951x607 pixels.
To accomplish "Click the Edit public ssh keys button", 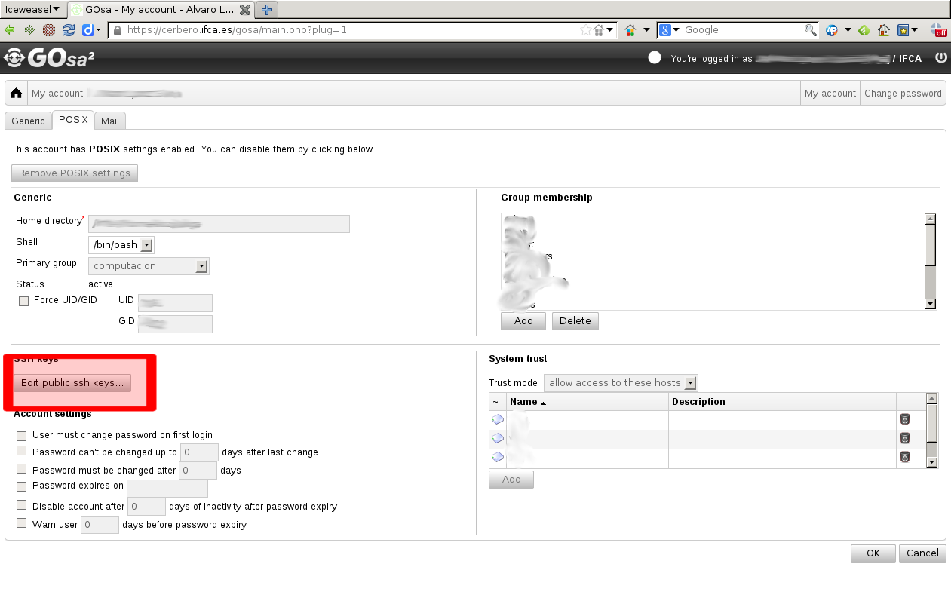I will pos(72,383).
